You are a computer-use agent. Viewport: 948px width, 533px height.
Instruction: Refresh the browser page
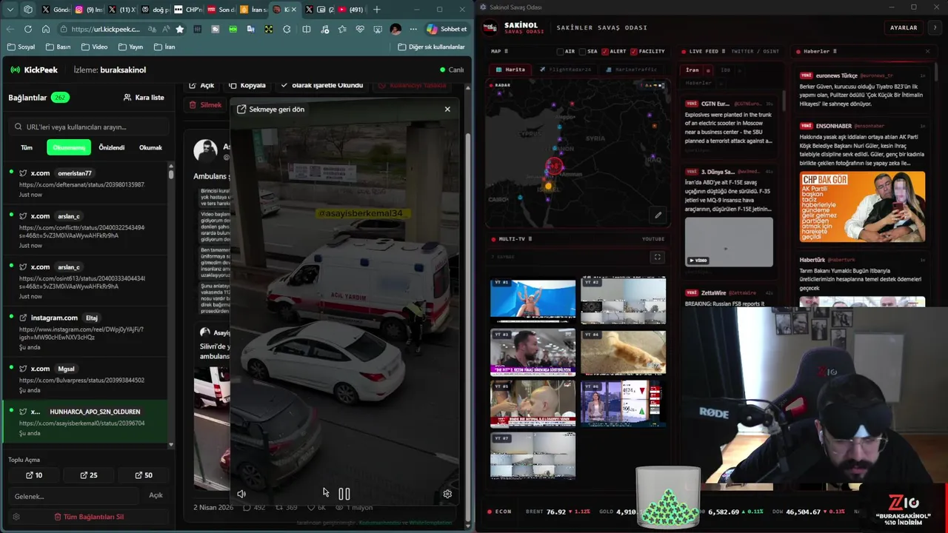point(28,29)
